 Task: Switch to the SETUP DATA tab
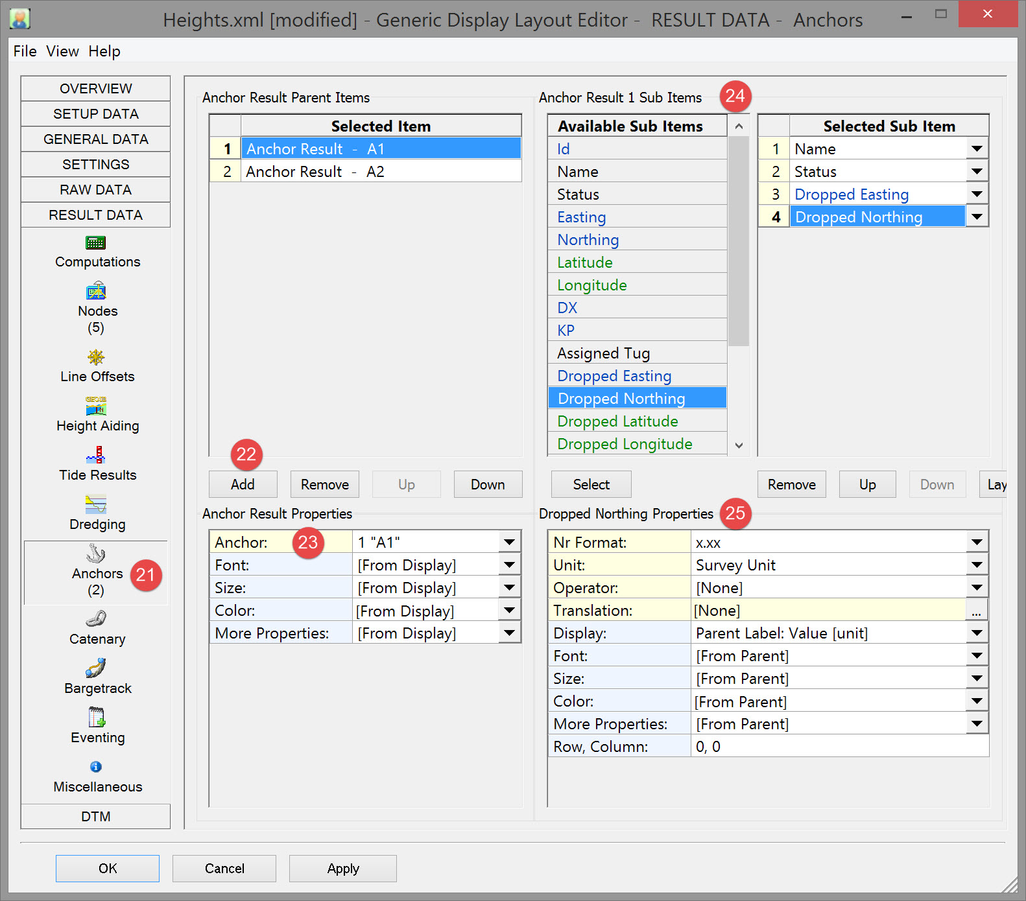(x=96, y=114)
